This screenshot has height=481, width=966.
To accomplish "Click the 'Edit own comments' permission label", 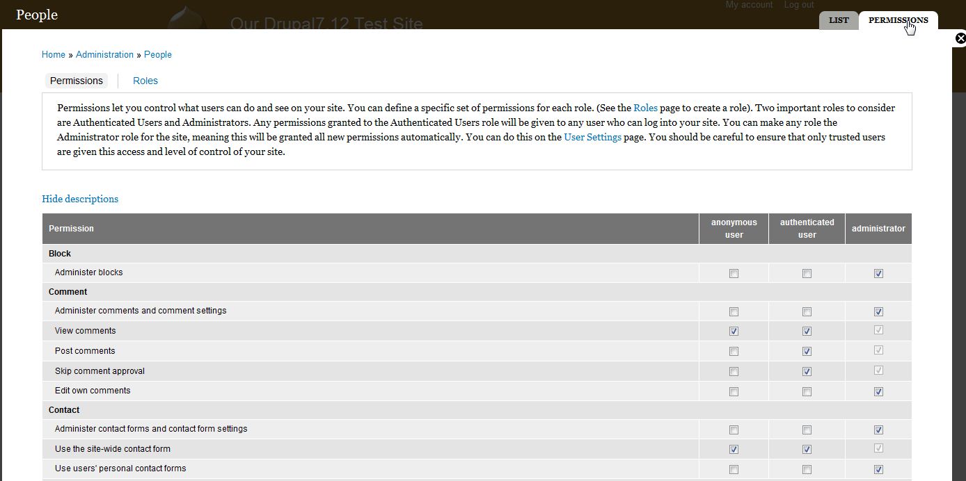I will (93, 391).
